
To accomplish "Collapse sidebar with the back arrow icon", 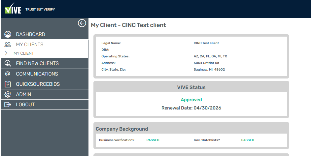I will (x=82, y=23).
